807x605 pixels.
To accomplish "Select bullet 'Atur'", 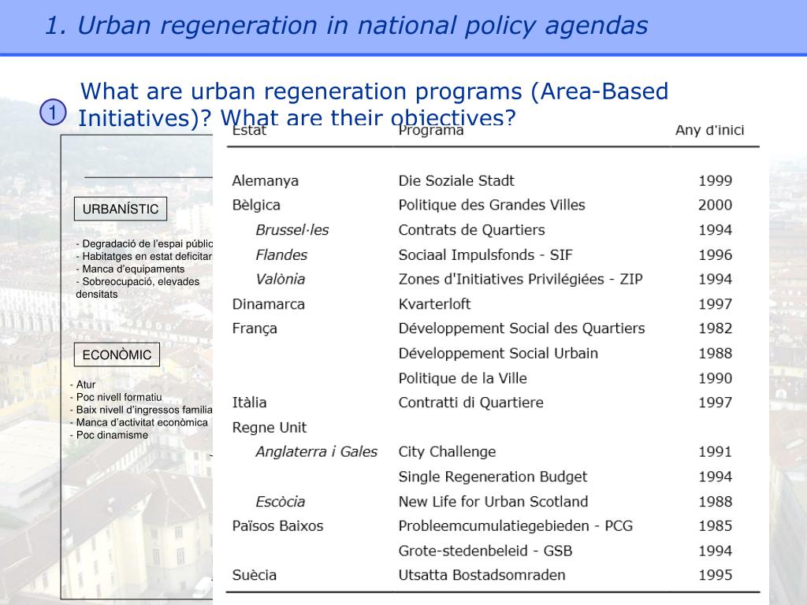I will pyautogui.click(x=82, y=384).
